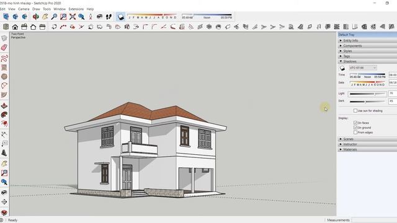Click the Dark value field showing 45

(x=393, y=101)
